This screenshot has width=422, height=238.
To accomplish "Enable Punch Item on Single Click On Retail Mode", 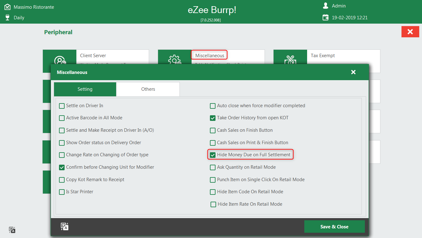I will [213, 180].
